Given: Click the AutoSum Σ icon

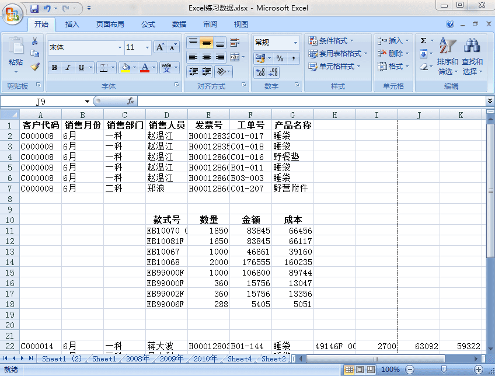Looking at the screenshot, I should pyautogui.click(x=423, y=41).
